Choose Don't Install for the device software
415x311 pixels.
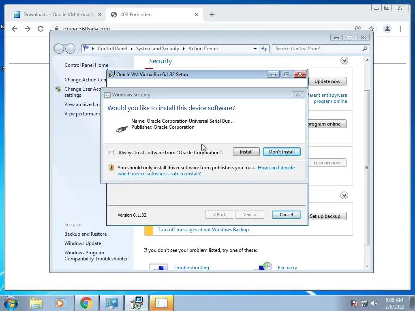tap(282, 152)
